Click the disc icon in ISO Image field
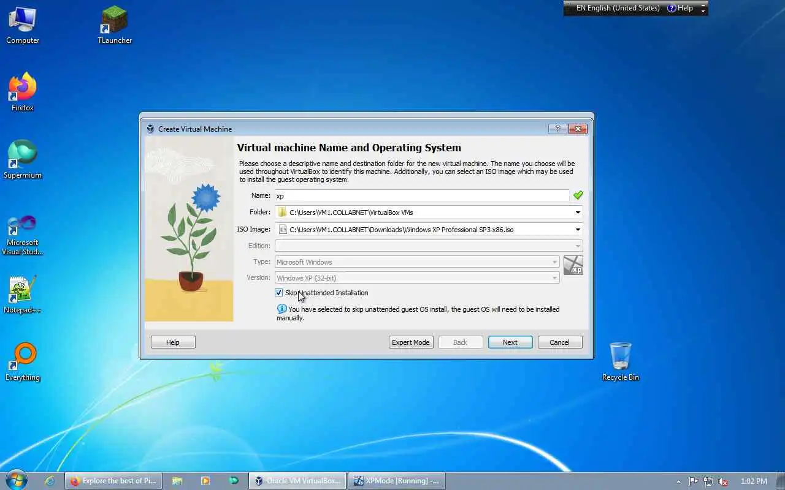 tap(282, 230)
